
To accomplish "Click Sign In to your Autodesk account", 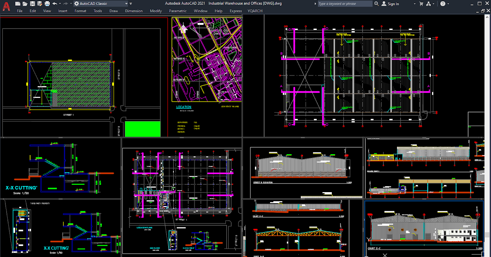I will point(391,3).
